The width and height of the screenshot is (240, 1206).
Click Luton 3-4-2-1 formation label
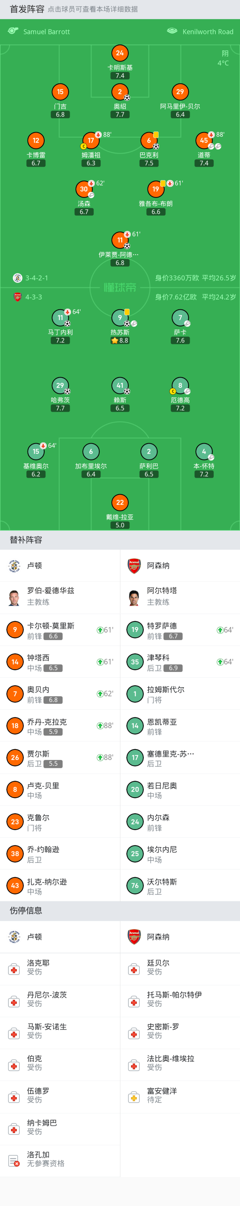37,278
